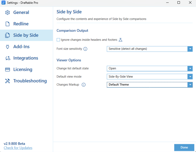The height and width of the screenshot is (152, 196).
Task: Click the Changes Markup label
Action: 68,85
